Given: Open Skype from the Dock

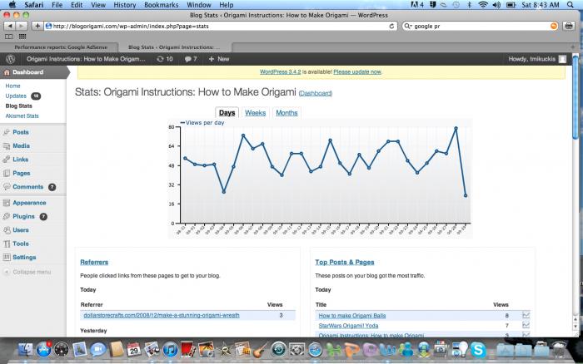Looking at the screenshot, I should [x=478, y=350].
